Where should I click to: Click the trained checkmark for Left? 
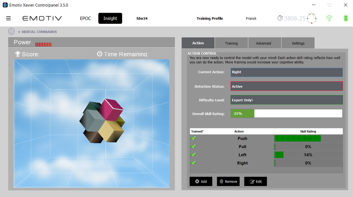[x=193, y=155]
